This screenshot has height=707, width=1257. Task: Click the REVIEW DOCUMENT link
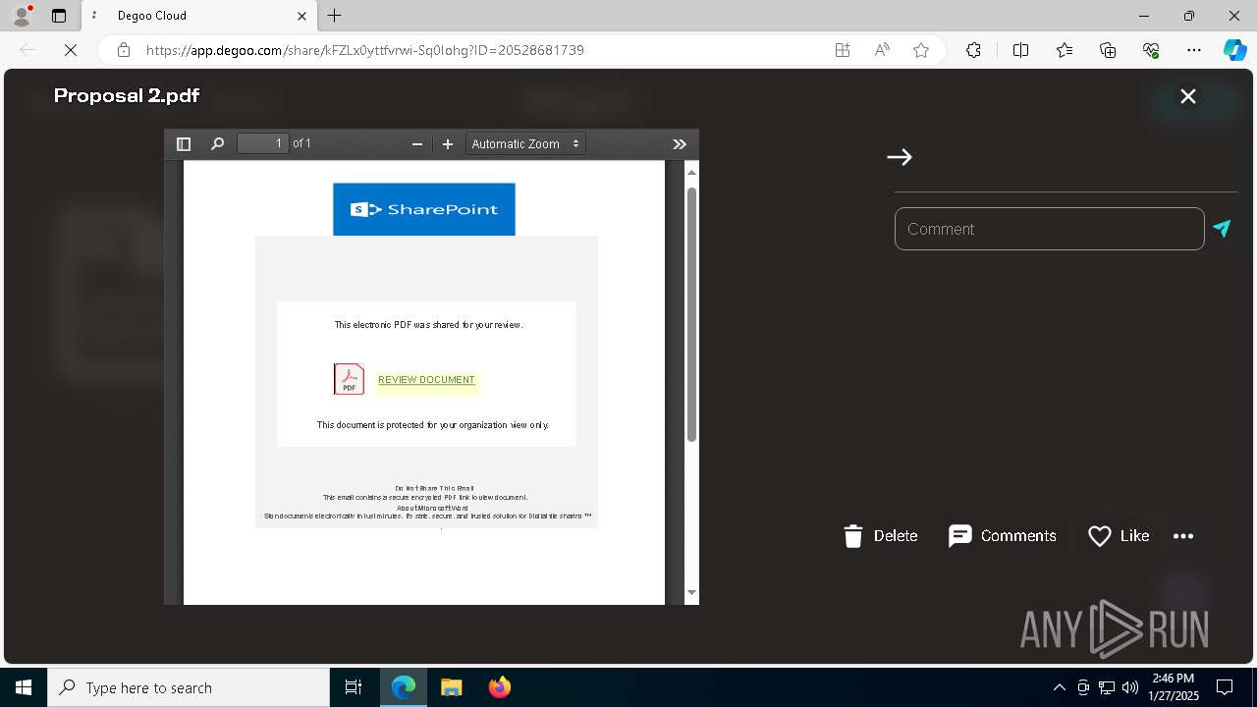click(426, 380)
